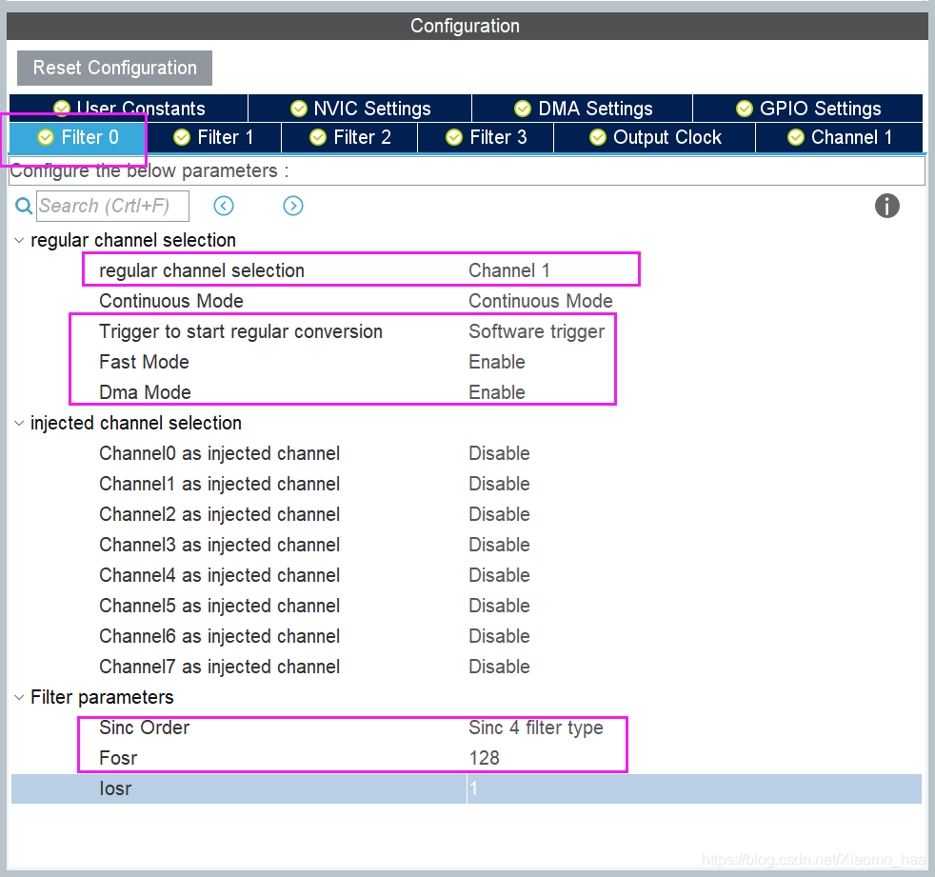Screen dimensions: 935x877
Task: Go to the GPIO Settings tab
Action: click(808, 109)
